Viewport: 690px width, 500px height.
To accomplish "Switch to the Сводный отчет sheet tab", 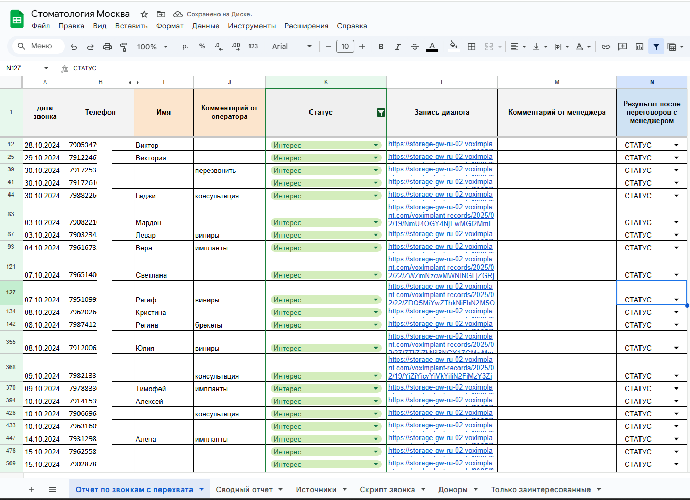I will 244,489.
